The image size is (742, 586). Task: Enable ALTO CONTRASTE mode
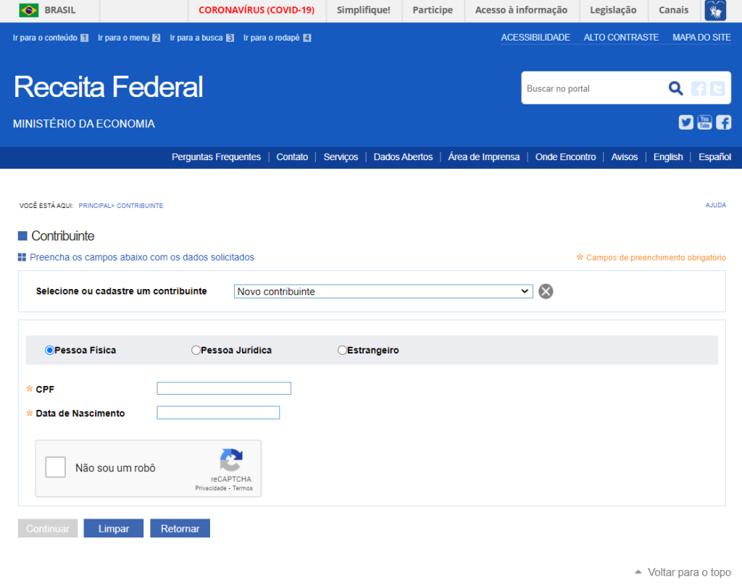(x=621, y=38)
